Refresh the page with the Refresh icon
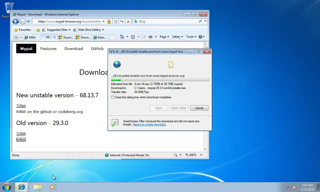The width and height of the screenshot is (320, 192). (x=122, y=21)
